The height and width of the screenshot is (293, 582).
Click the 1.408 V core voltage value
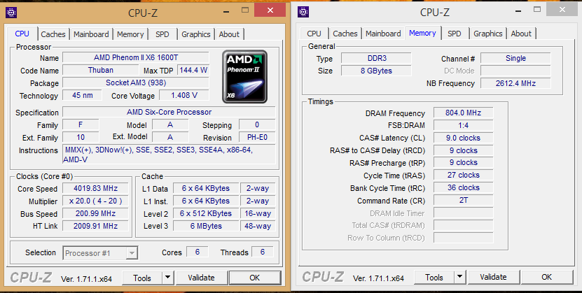(x=184, y=96)
